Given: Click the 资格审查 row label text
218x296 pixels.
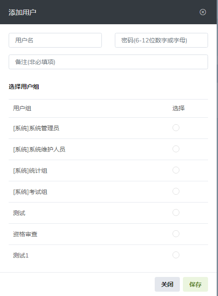Looking at the screenshot, I should pyautogui.click(x=25, y=234).
